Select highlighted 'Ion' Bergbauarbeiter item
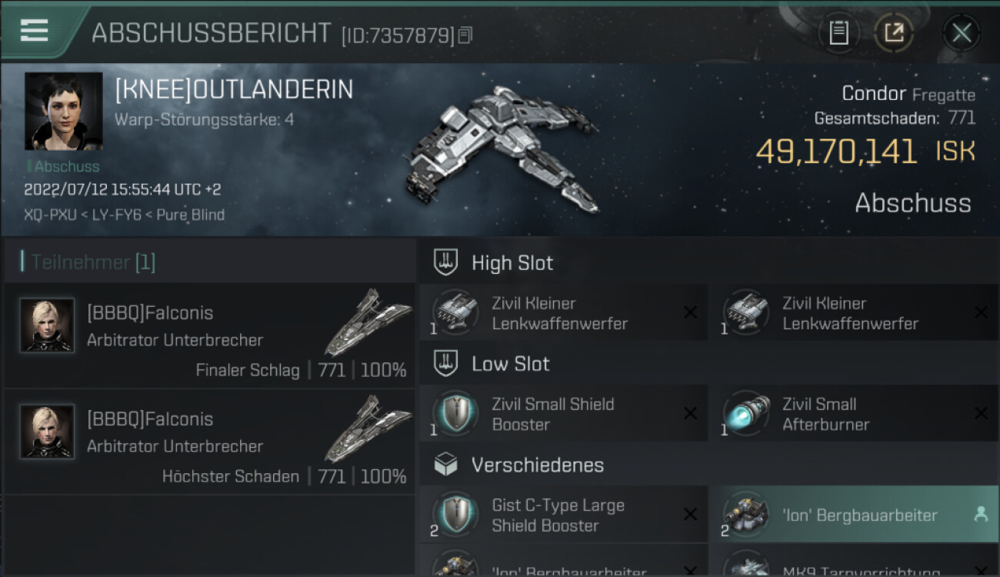This screenshot has width=1000, height=577. click(854, 515)
